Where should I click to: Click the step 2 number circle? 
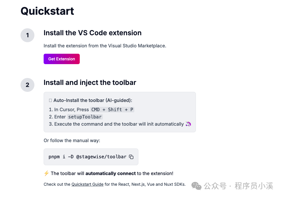click(27, 85)
